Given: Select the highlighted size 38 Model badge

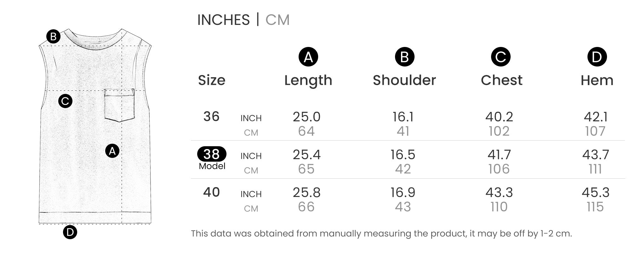Looking at the screenshot, I should click(x=212, y=154).
